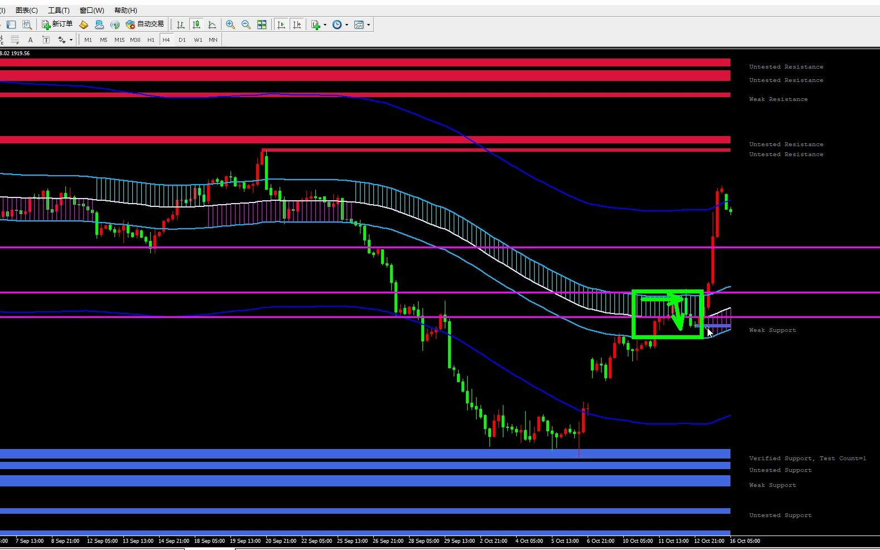The height and width of the screenshot is (550, 880).
Task: Expand the periodicity clock dropdown arrow
Action: (347, 25)
